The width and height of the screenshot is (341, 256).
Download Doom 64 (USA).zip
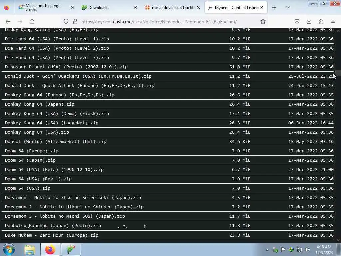(x=28, y=189)
